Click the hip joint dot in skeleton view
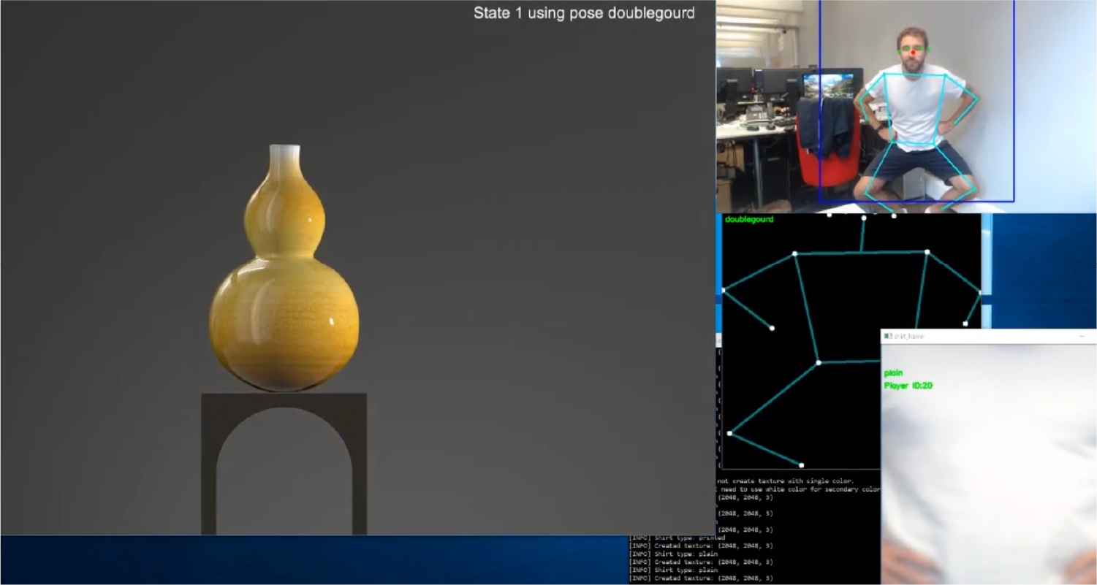The image size is (1097, 585). tap(819, 363)
